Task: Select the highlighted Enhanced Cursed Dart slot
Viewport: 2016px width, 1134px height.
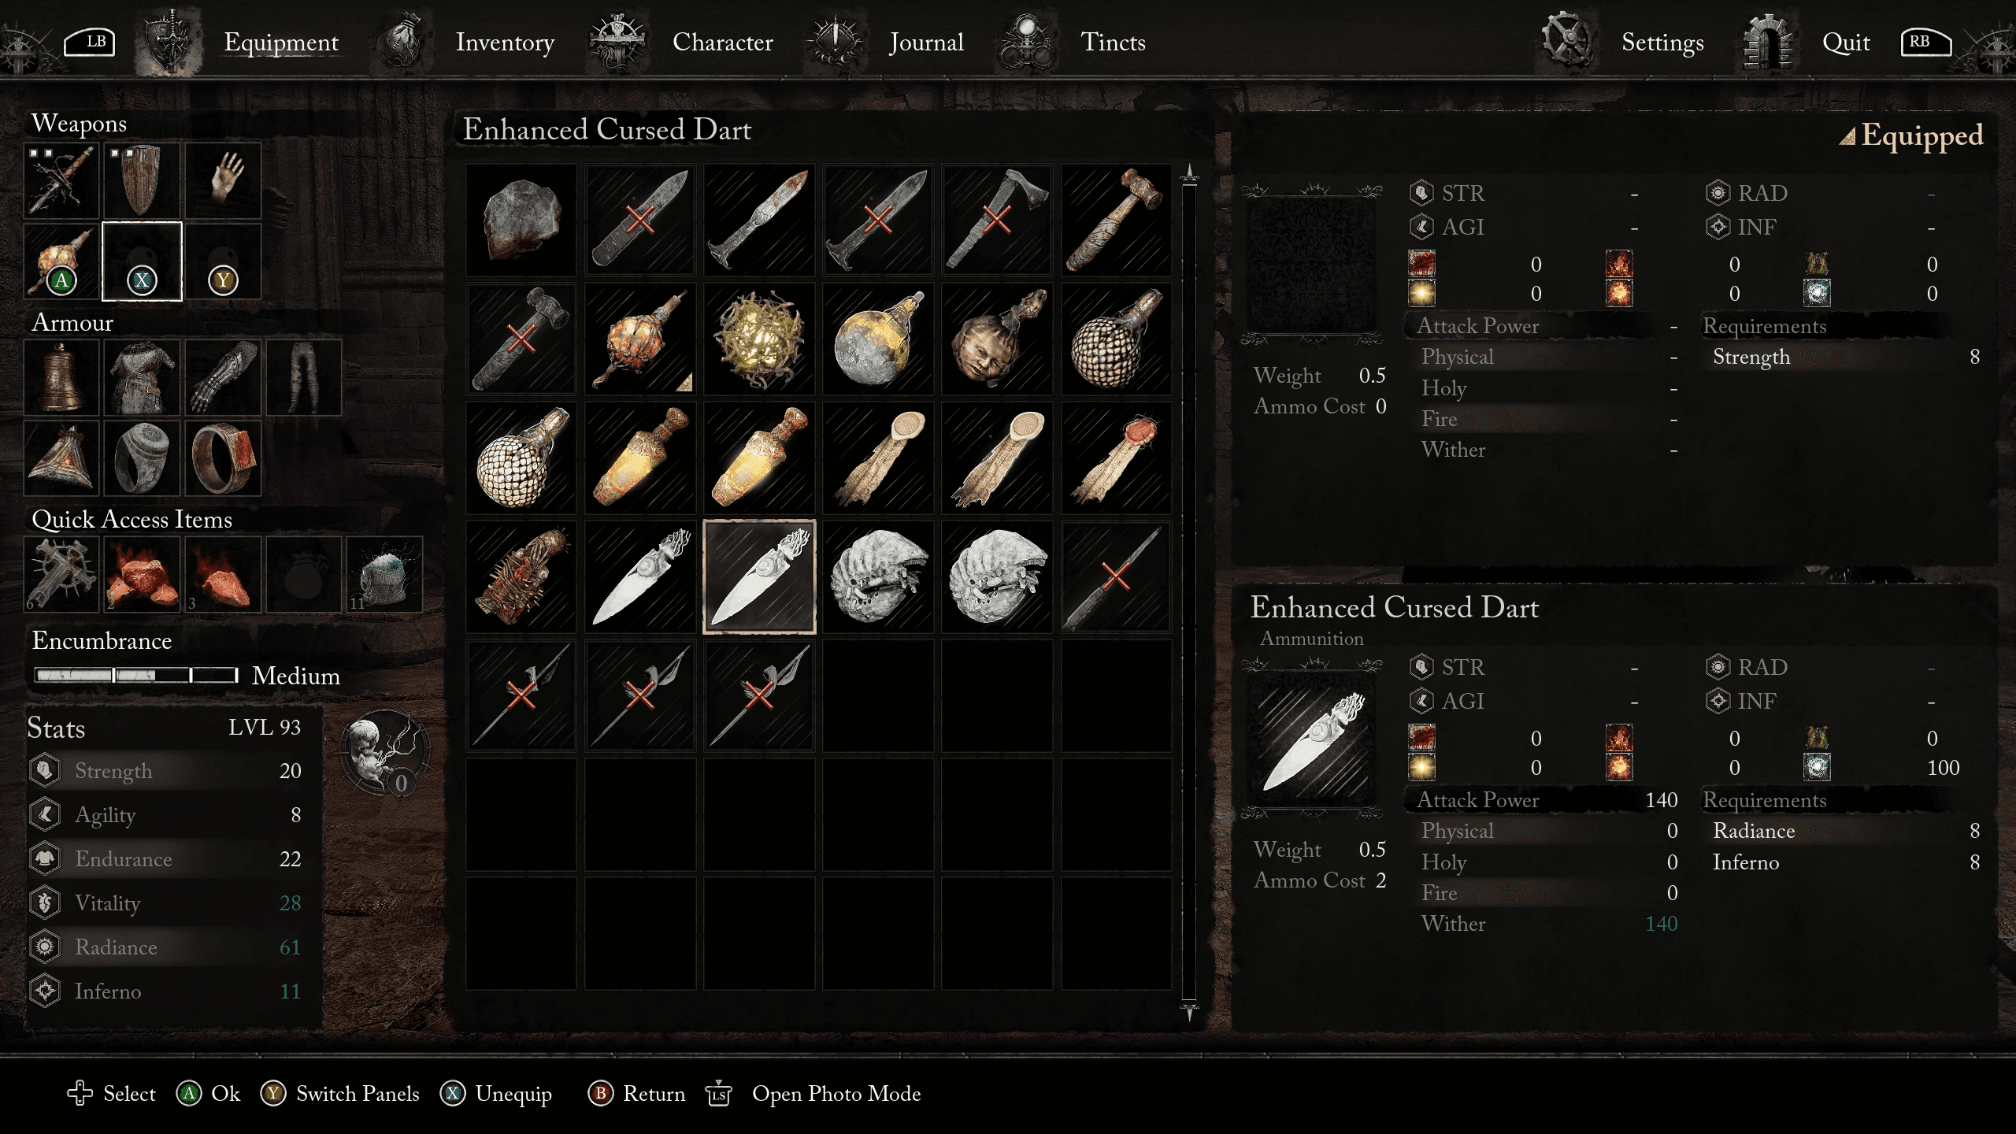Action: pos(758,576)
